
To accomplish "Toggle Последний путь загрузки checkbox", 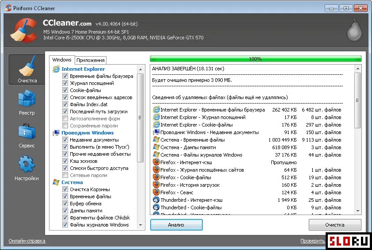I will point(65,111).
